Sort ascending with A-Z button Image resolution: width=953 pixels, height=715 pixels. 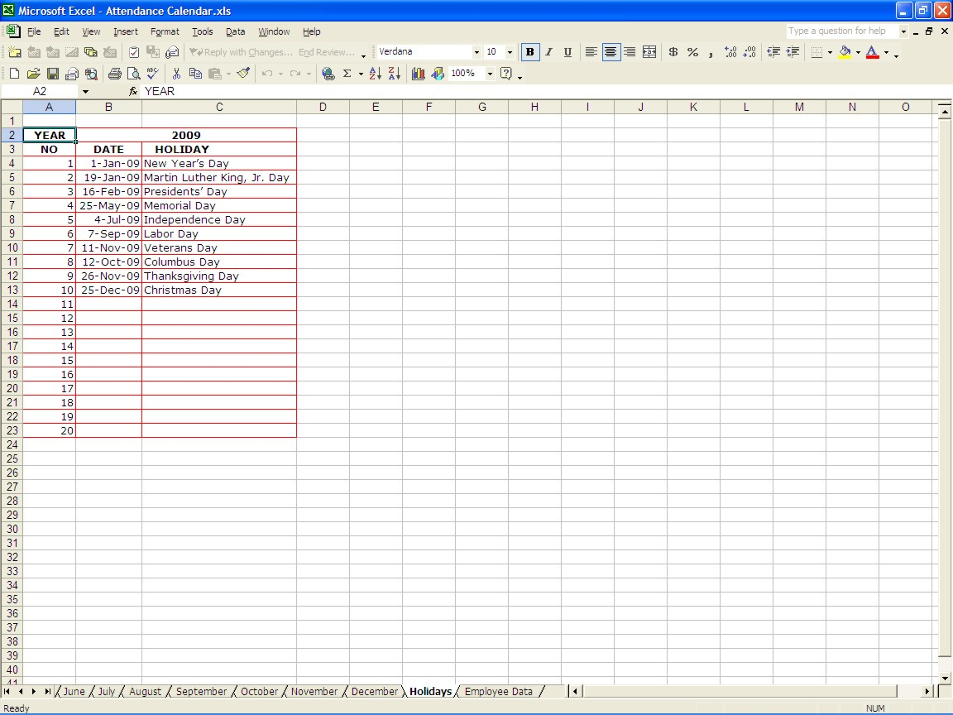point(375,74)
